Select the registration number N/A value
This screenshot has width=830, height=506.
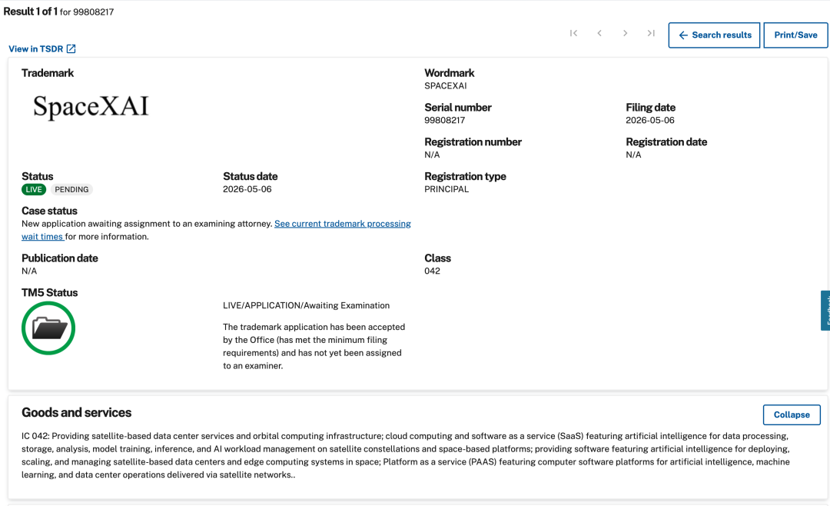point(432,155)
